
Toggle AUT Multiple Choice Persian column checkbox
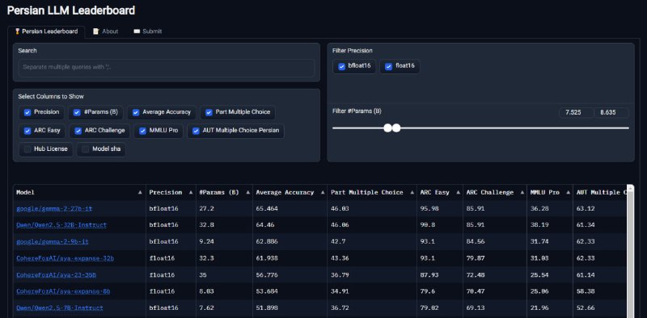[196, 131]
